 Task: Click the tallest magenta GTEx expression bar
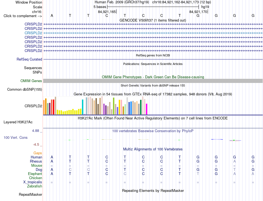click(147, 109)
